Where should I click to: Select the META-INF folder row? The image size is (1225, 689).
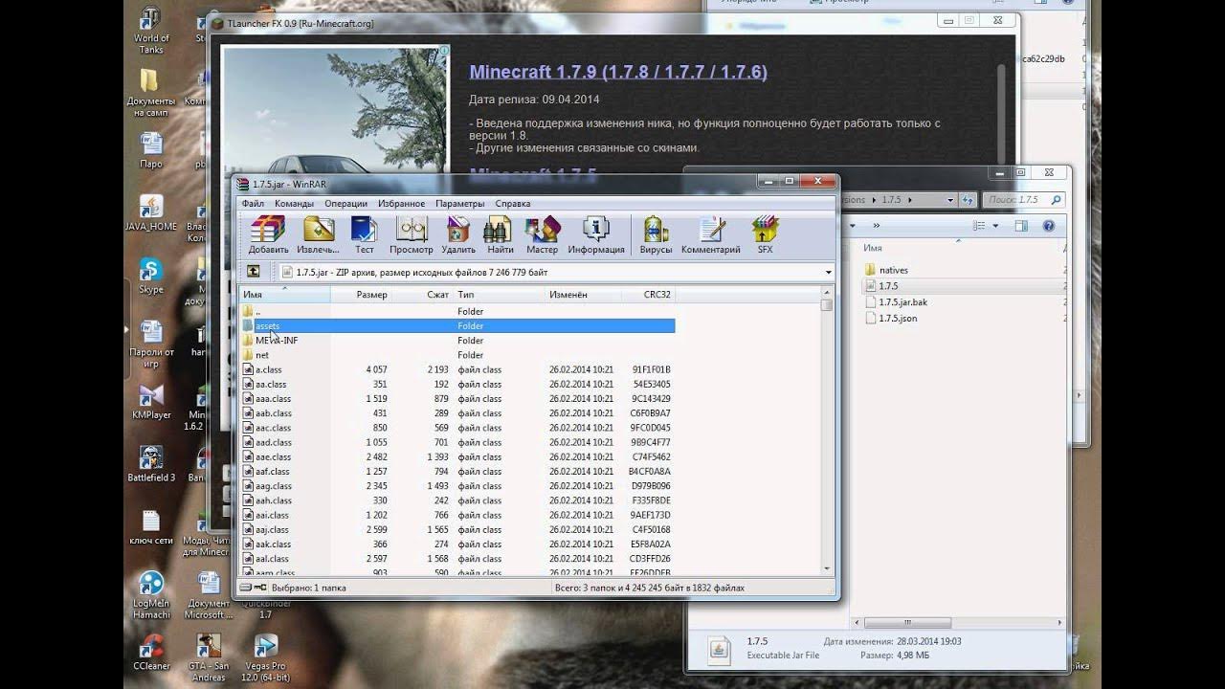click(457, 340)
